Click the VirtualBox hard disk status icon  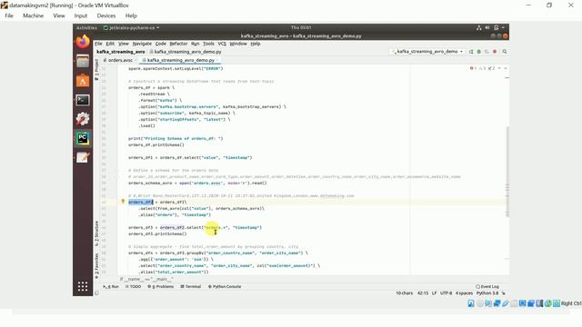coord(471,303)
